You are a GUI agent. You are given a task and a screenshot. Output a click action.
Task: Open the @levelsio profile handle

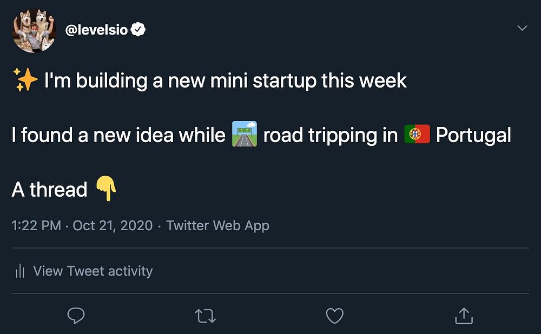tap(96, 30)
